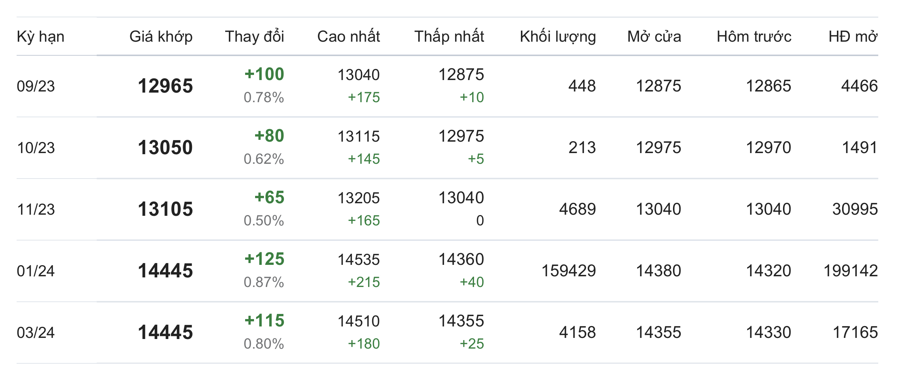The width and height of the screenshot is (903, 384).
Task: Click the matched price 13105
Action: (165, 209)
